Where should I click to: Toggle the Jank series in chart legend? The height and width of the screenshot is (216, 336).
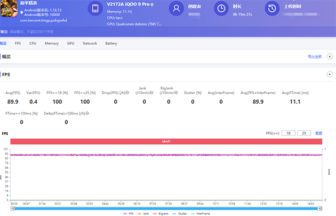[143, 214]
